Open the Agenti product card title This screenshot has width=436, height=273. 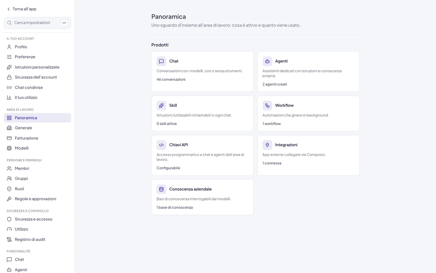(x=281, y=61)
